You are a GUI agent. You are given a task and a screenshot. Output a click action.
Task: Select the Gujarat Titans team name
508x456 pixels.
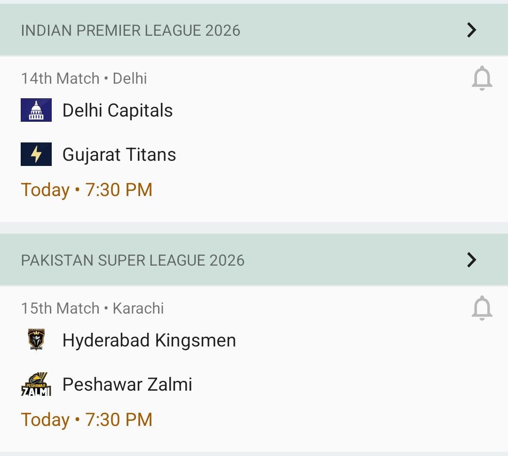tap(119, 155)
